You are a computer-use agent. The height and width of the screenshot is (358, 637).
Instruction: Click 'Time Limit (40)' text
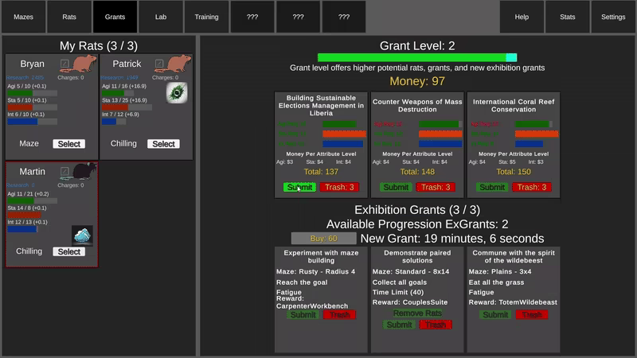(x=398, y=292)
